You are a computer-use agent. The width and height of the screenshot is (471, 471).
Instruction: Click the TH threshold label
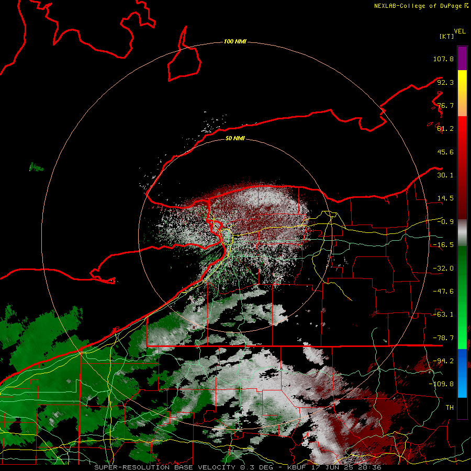pyautogui.click(x=450, y=407)
